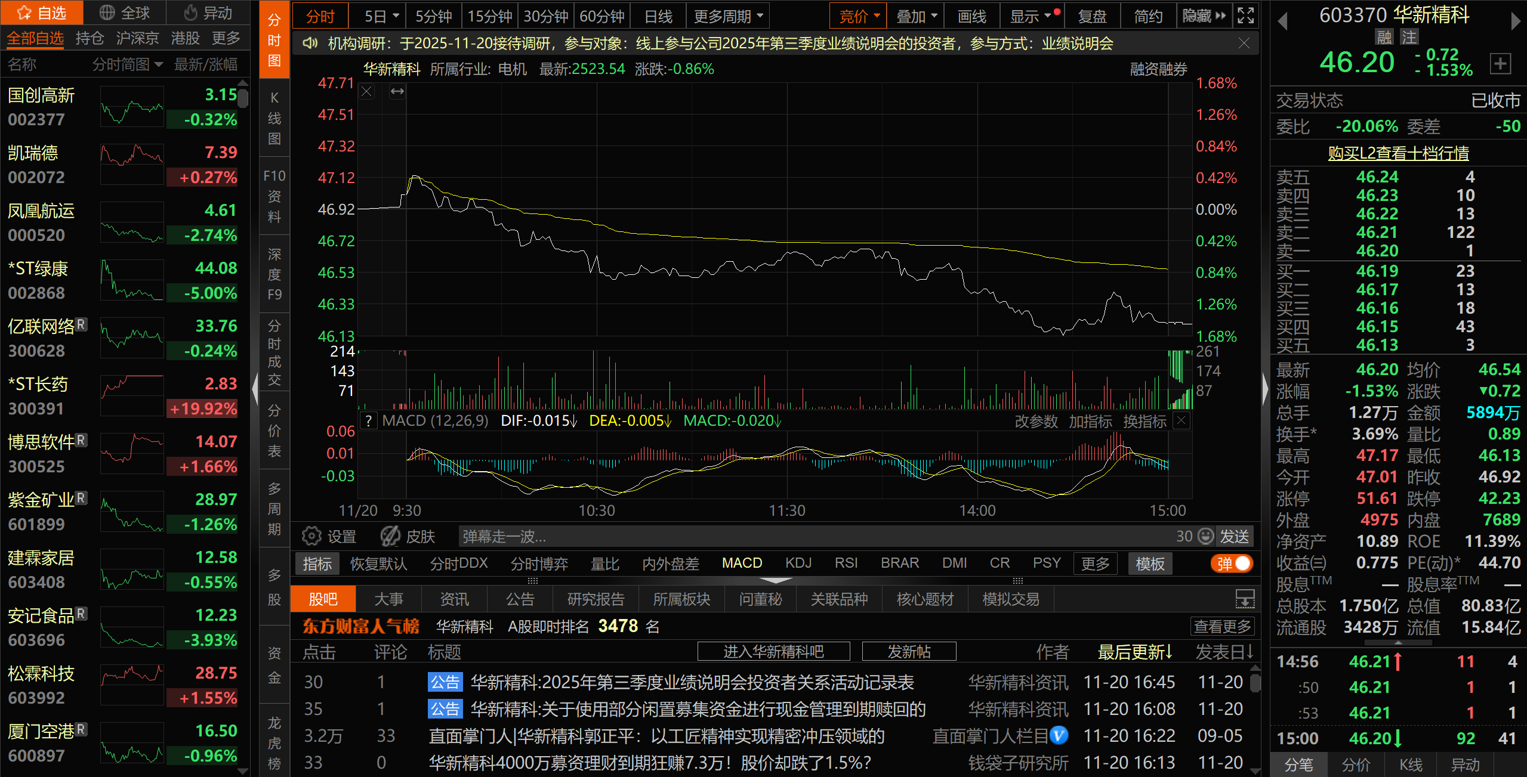This screenshot has height=777, width=1527.
Task: Click the MACD question mark help icon
Action: (369, 421)
